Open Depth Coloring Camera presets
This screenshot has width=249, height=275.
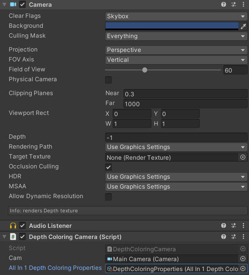[x=234, y=237]
